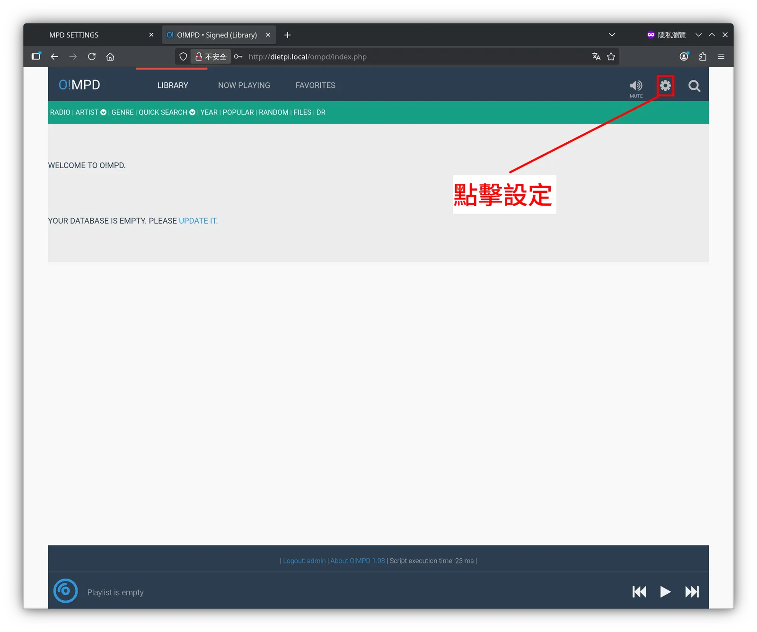The height and width of the screenshot is (632, 757).
Task: Browse by GENRE
Action: pyautogui.click(x=123, y=113)
